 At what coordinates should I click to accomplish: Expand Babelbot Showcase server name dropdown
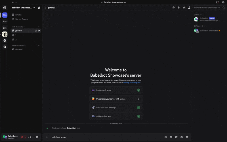[x=23, y=8]
